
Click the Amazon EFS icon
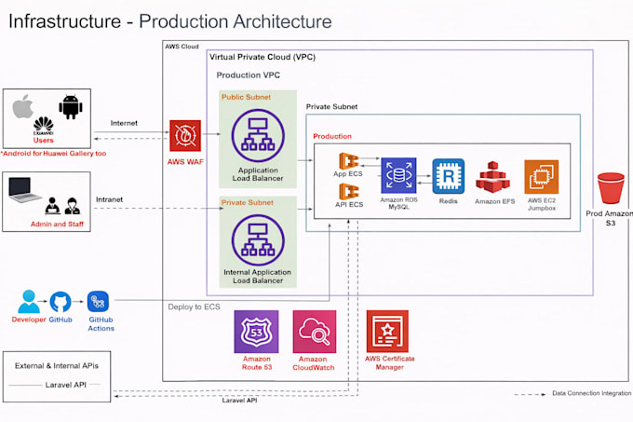tap(492, 177)
